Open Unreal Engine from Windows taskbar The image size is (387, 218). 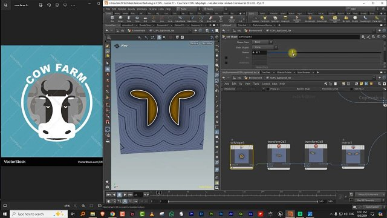280,214
